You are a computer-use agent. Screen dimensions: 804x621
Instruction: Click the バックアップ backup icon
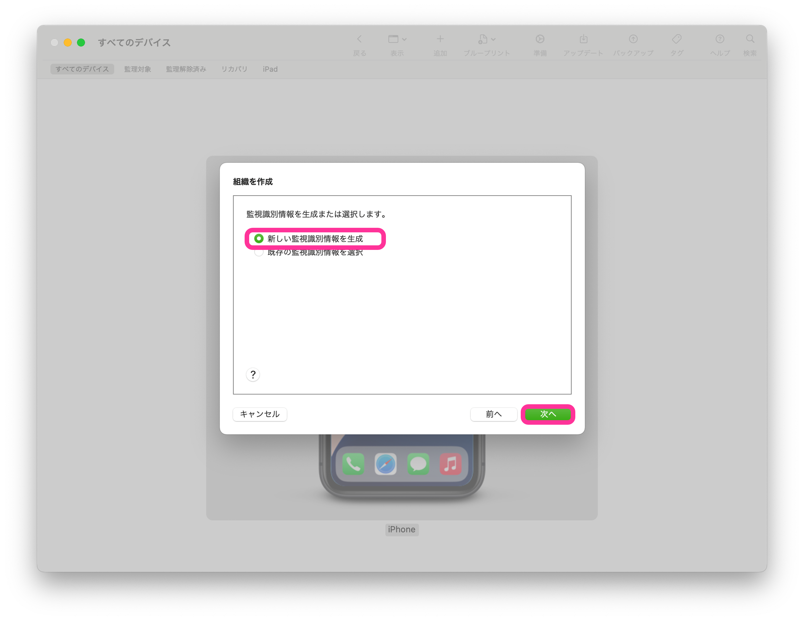coord(633,39)
